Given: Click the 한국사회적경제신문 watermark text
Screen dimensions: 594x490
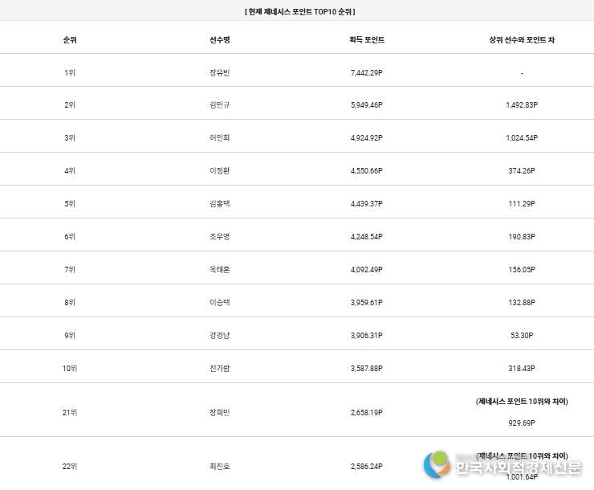Looking at the screenshot, I should pos(519,468).
